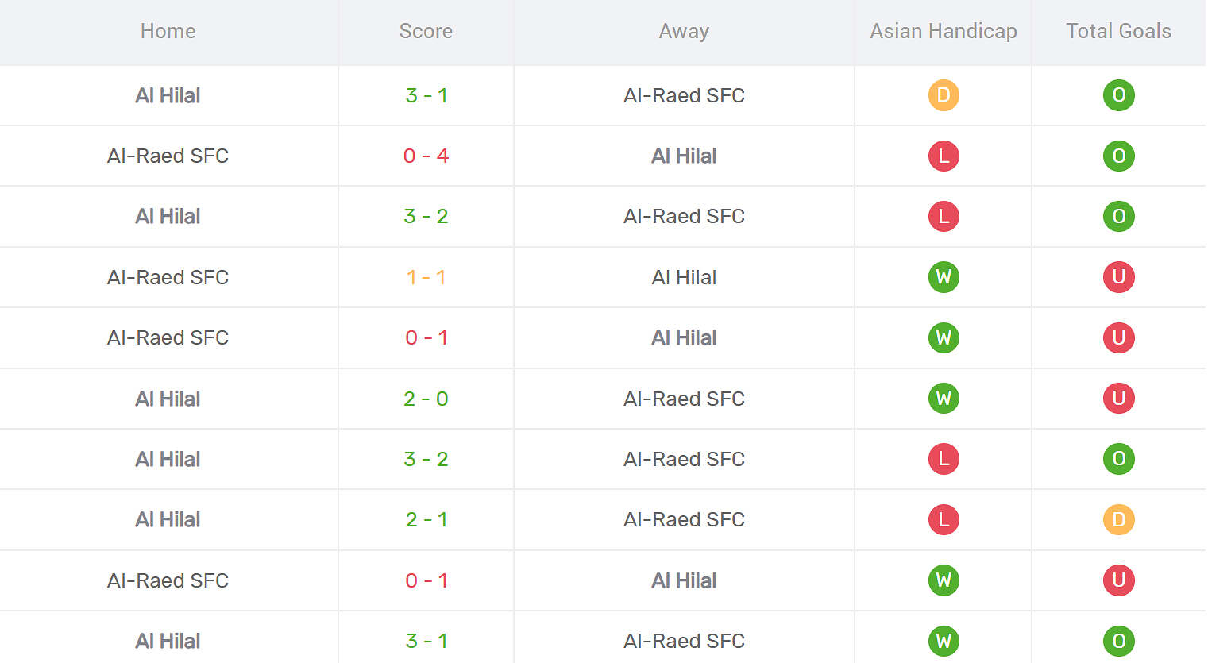Click red U badge in 2 - 0 row
This screenshot has height=663, width=1208.
point(1118,399)
